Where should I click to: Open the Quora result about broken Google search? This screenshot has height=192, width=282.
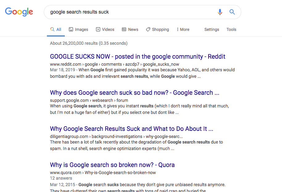tap(112, 165)
